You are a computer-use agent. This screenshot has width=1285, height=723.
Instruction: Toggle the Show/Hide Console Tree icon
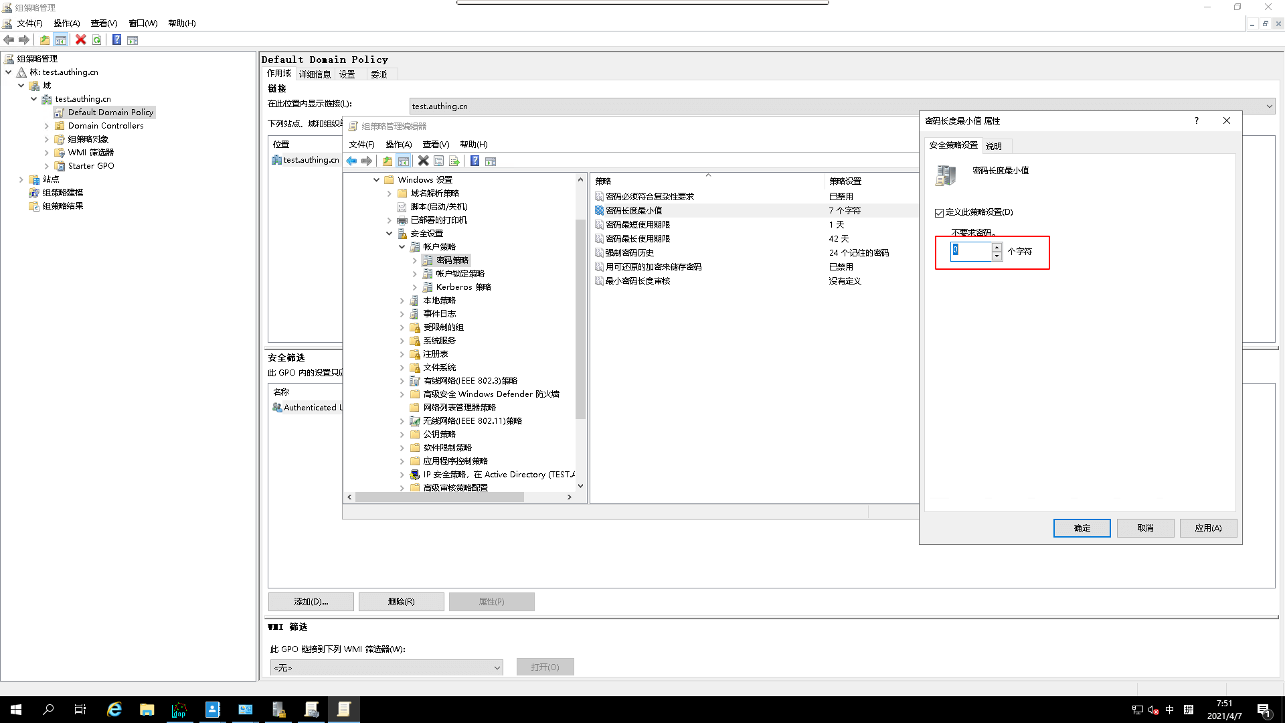[x=402, y=161]
